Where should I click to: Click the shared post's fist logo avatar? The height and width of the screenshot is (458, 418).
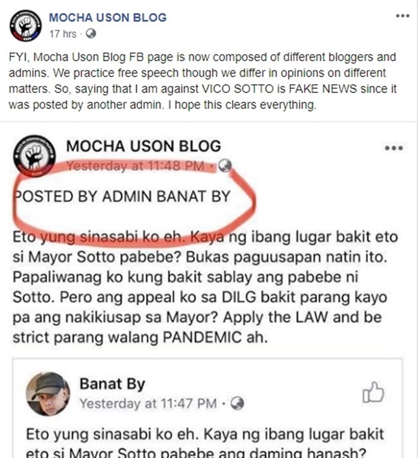pos(35,156)
